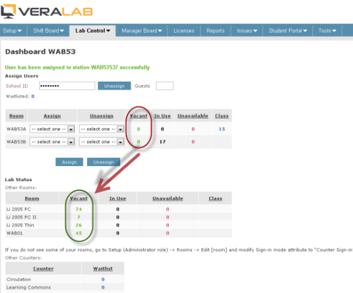Click WAB53A unavailable value 0
This screenshot has width=353, height=293.
(x=193, y=129)
